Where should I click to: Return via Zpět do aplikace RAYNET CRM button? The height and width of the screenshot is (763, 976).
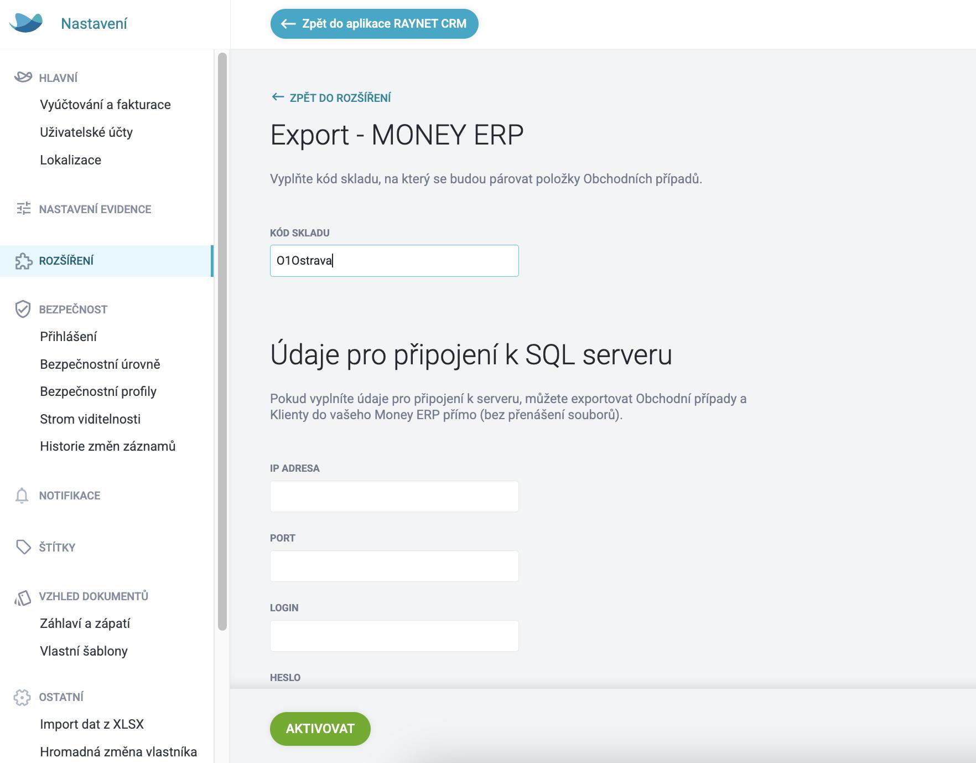click(374, 24)
